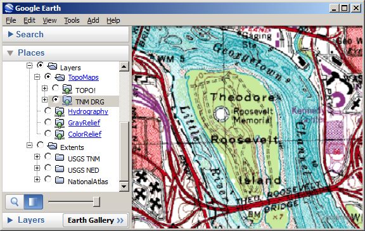Screen dimensions: 365x231
Task: Click the GrayRelief network link icon
Action: (60, 123)
